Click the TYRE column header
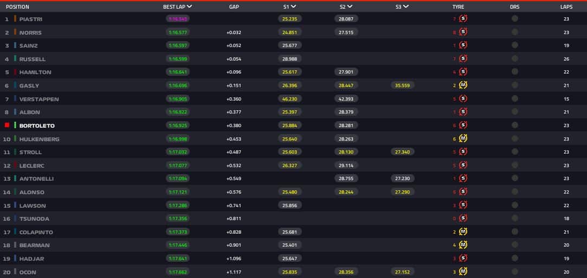 click(458, 6)
